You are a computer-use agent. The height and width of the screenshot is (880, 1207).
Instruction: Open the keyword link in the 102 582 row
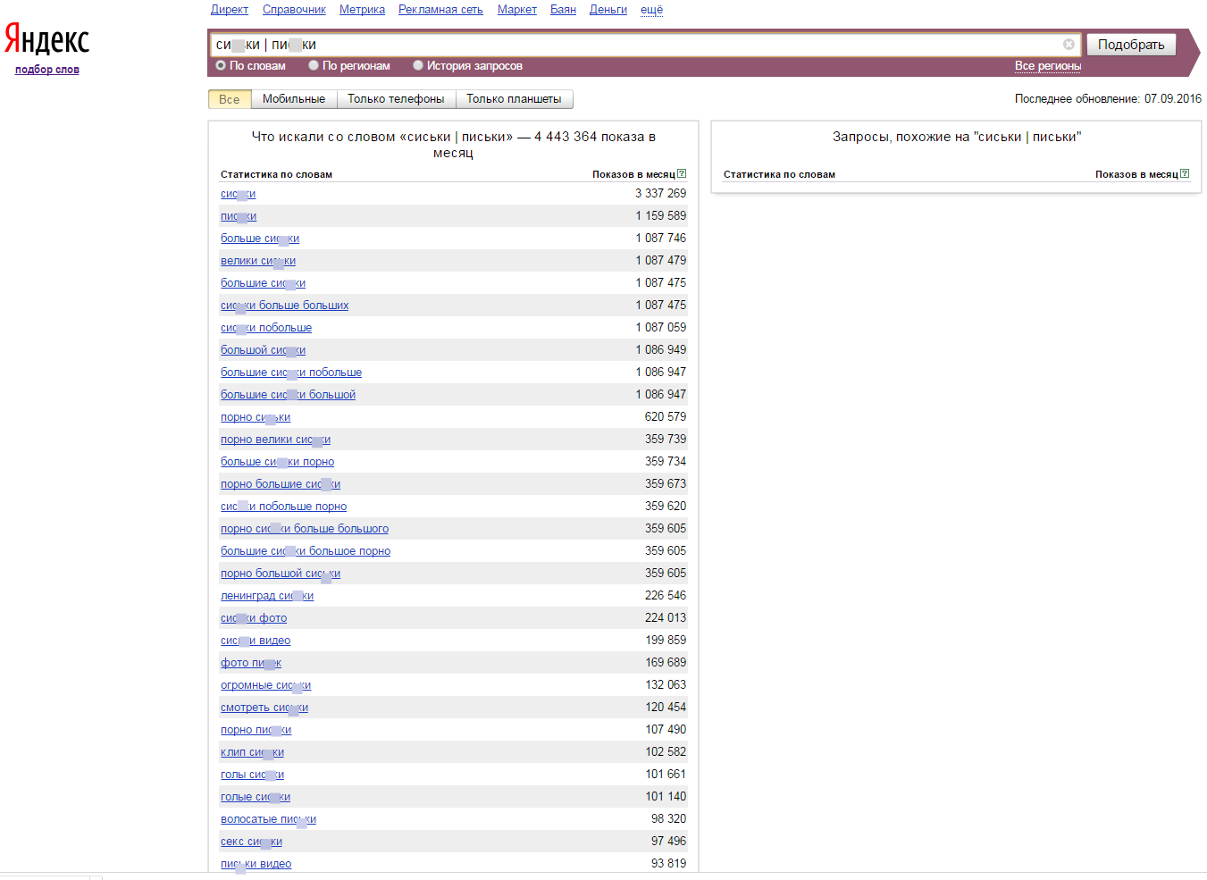(252, 752)
